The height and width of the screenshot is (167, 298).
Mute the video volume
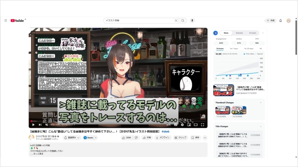coord(46,124)
